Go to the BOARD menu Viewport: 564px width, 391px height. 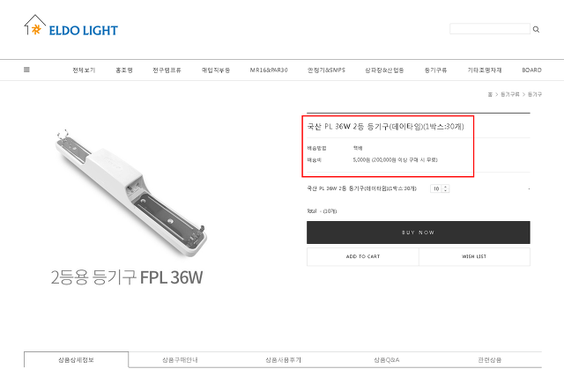tap(531, 70)
